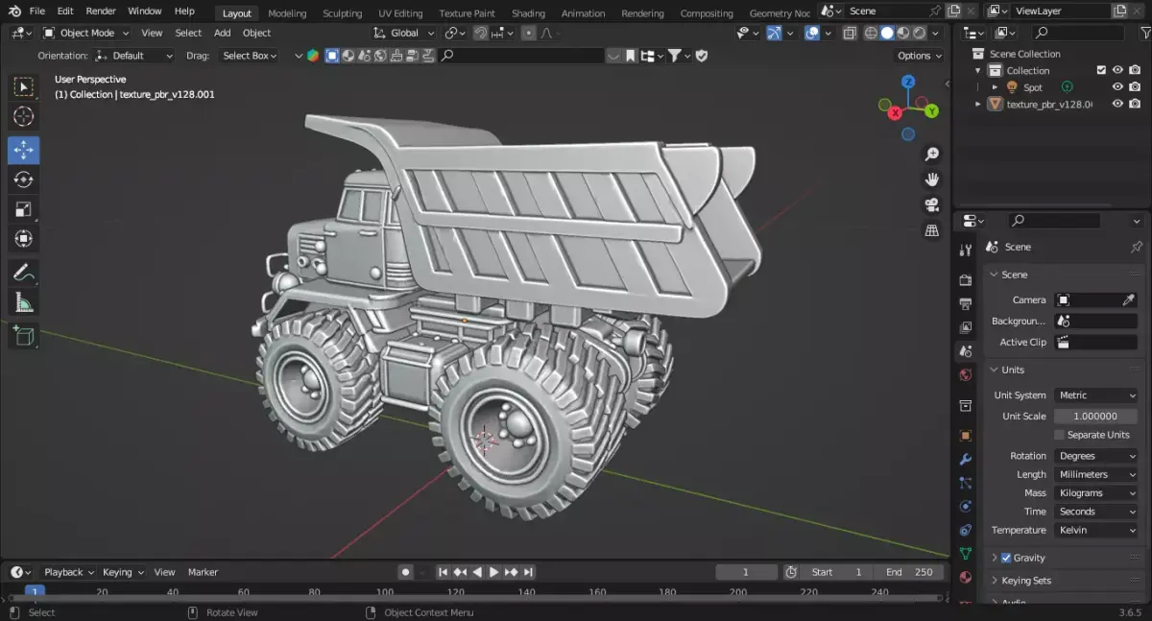1152x621 pixels.
Task: Toggle camera view icon in viewport
Action: click(931, 204)
